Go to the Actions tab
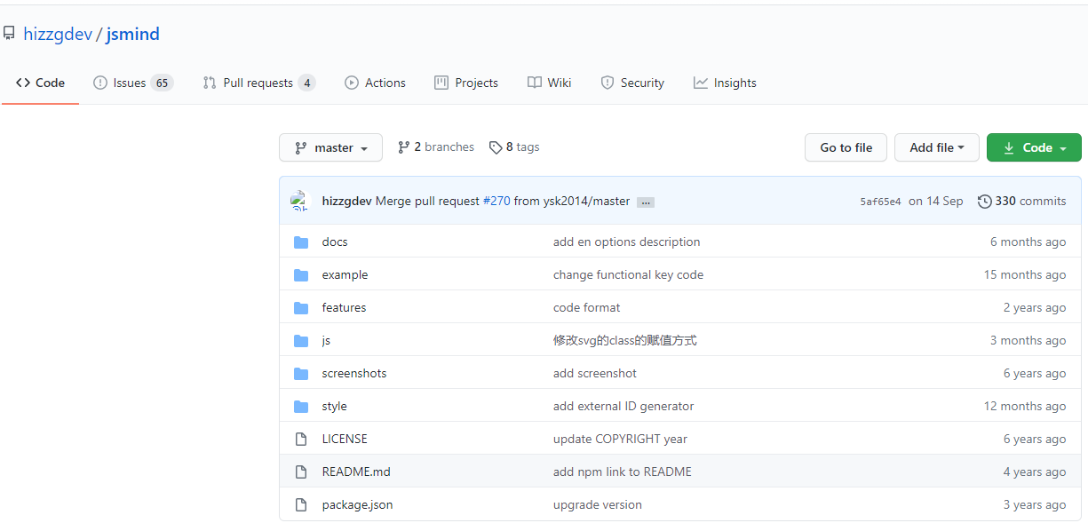The width and height of the screenshot is (1088, 531). coord(375,83)
